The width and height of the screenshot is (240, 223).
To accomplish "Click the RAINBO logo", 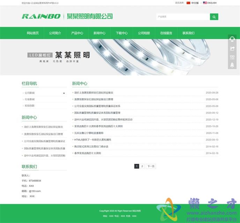I will click(41, 16).
